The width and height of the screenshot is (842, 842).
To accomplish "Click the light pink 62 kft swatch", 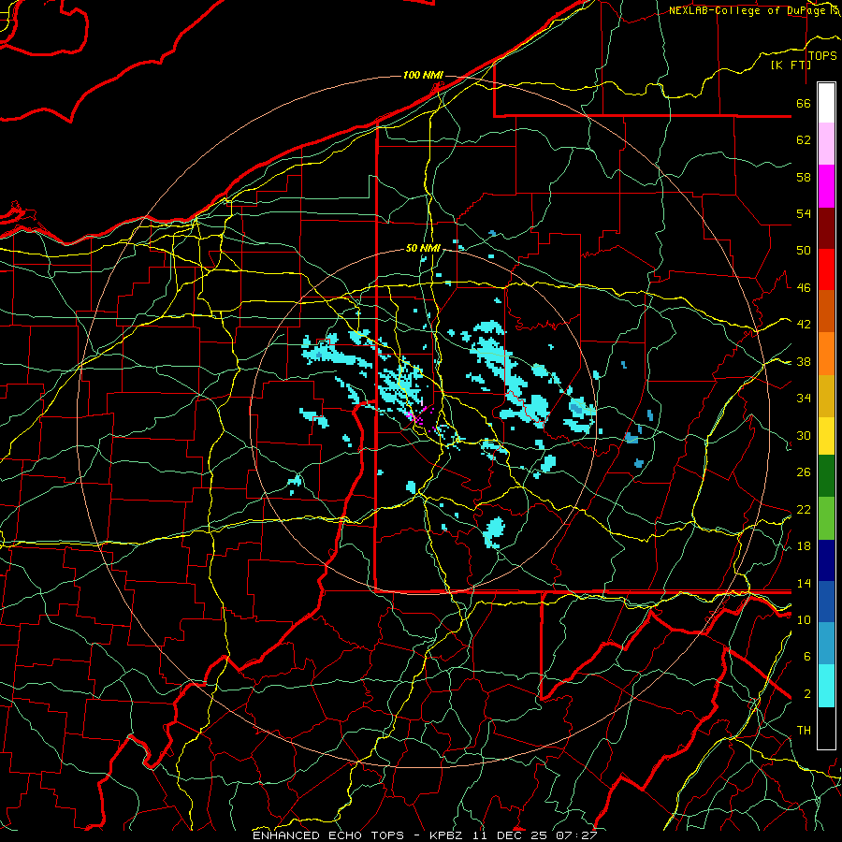I will click(826, 144).
